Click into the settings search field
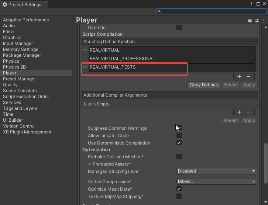268x205 pixels. (x=210, y=11)
